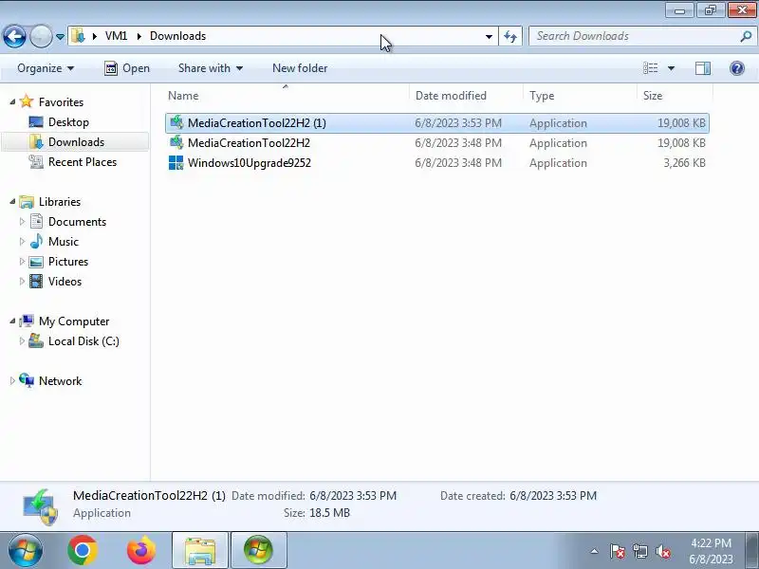This screenshot has height=569, width=759.
Task: Toggle the preview pane
Action: tap(703, 68)
